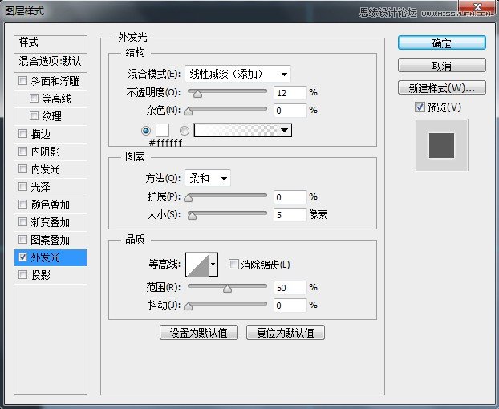Screen dimensions: 499x409
Task: Click the 大小 value field showing 5
Action: click(x=290, y=215)
